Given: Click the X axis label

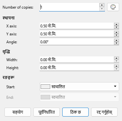Looking at the screenshot, I should point(11,26).
